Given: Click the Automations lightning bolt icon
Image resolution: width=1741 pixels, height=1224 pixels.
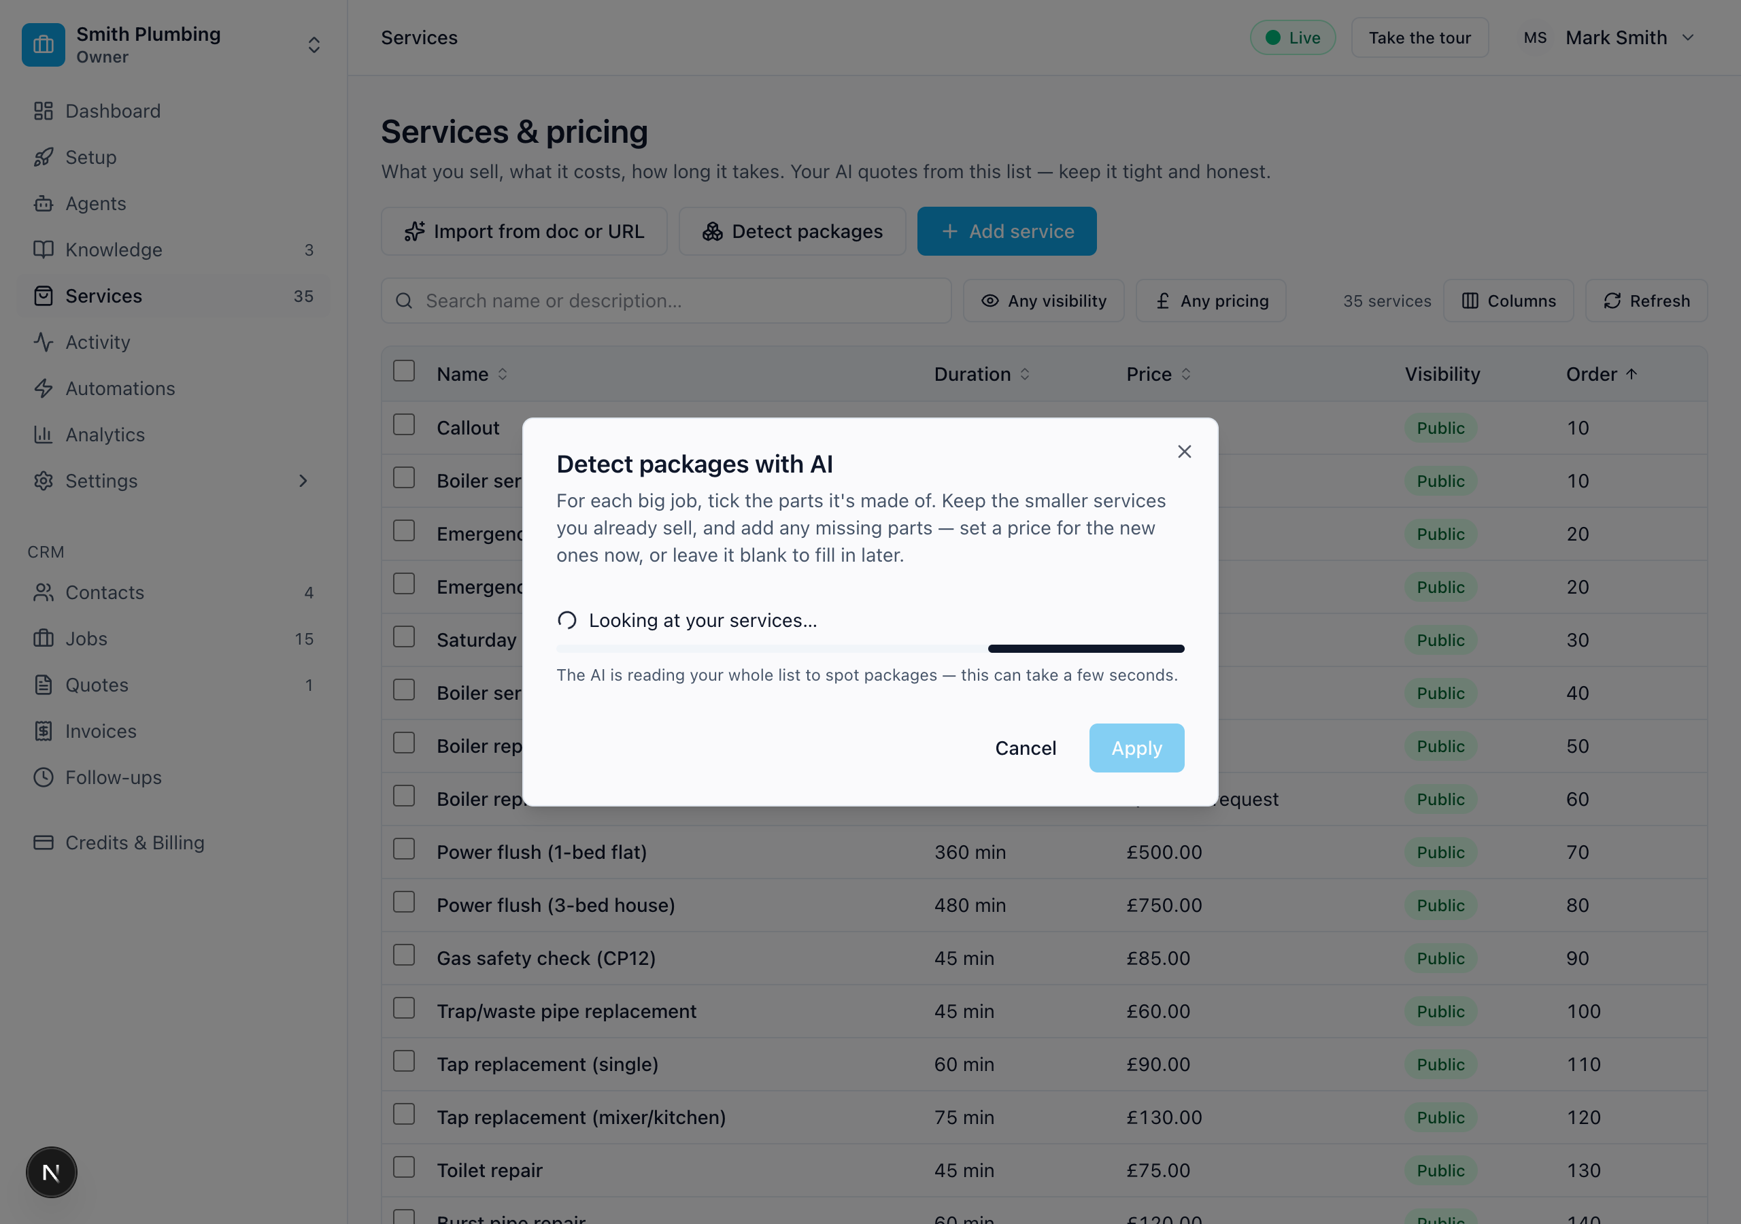Looking at the screenshot, I should (44, 388).
